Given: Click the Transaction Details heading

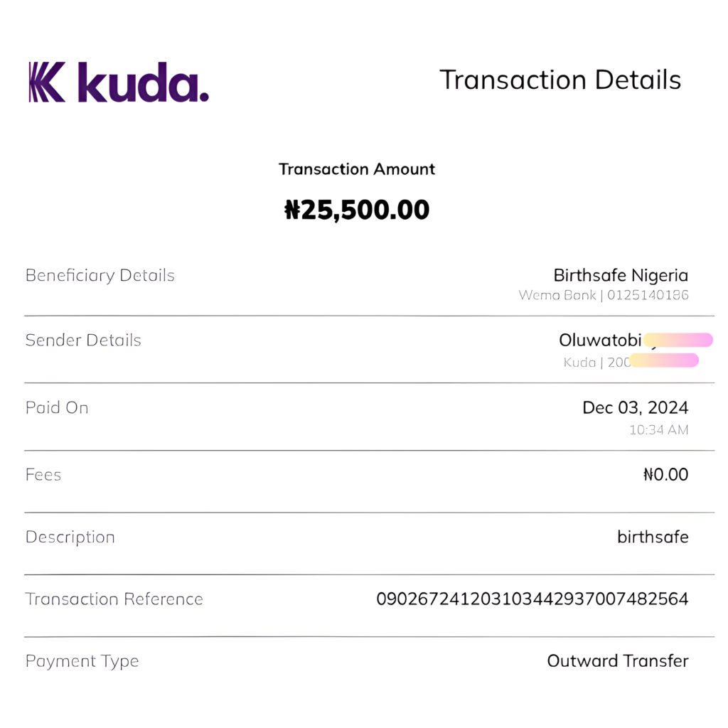Looking at the screenshot, I should tap(560, 80).
